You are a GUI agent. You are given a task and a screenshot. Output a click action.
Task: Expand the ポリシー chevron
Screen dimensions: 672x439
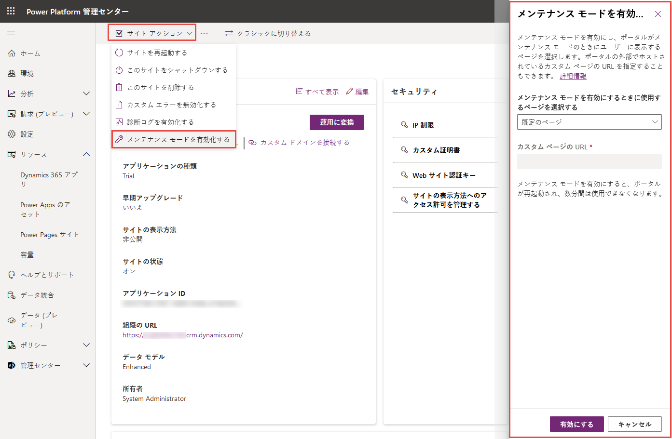(86, 345)
